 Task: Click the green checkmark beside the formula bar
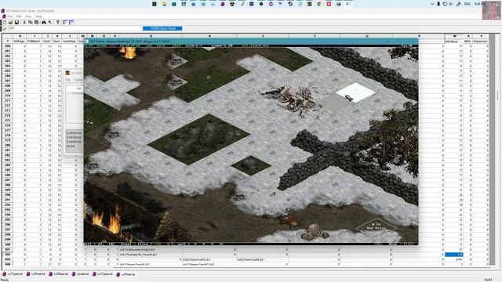[5, 28]
